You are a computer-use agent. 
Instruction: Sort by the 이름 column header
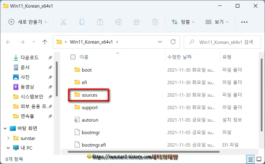[84, 57]
